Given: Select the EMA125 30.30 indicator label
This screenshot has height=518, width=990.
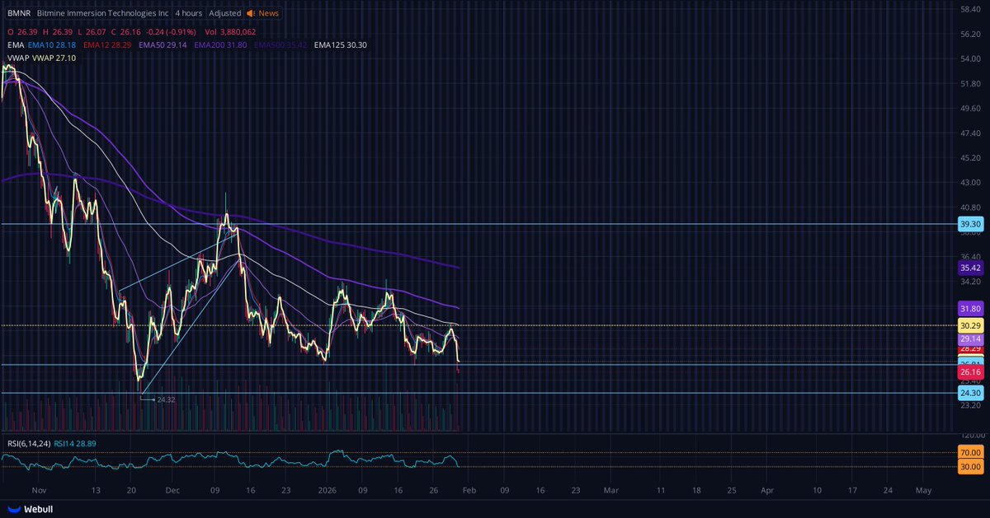Looking at the screenshot, I should (x=342, y=44).
